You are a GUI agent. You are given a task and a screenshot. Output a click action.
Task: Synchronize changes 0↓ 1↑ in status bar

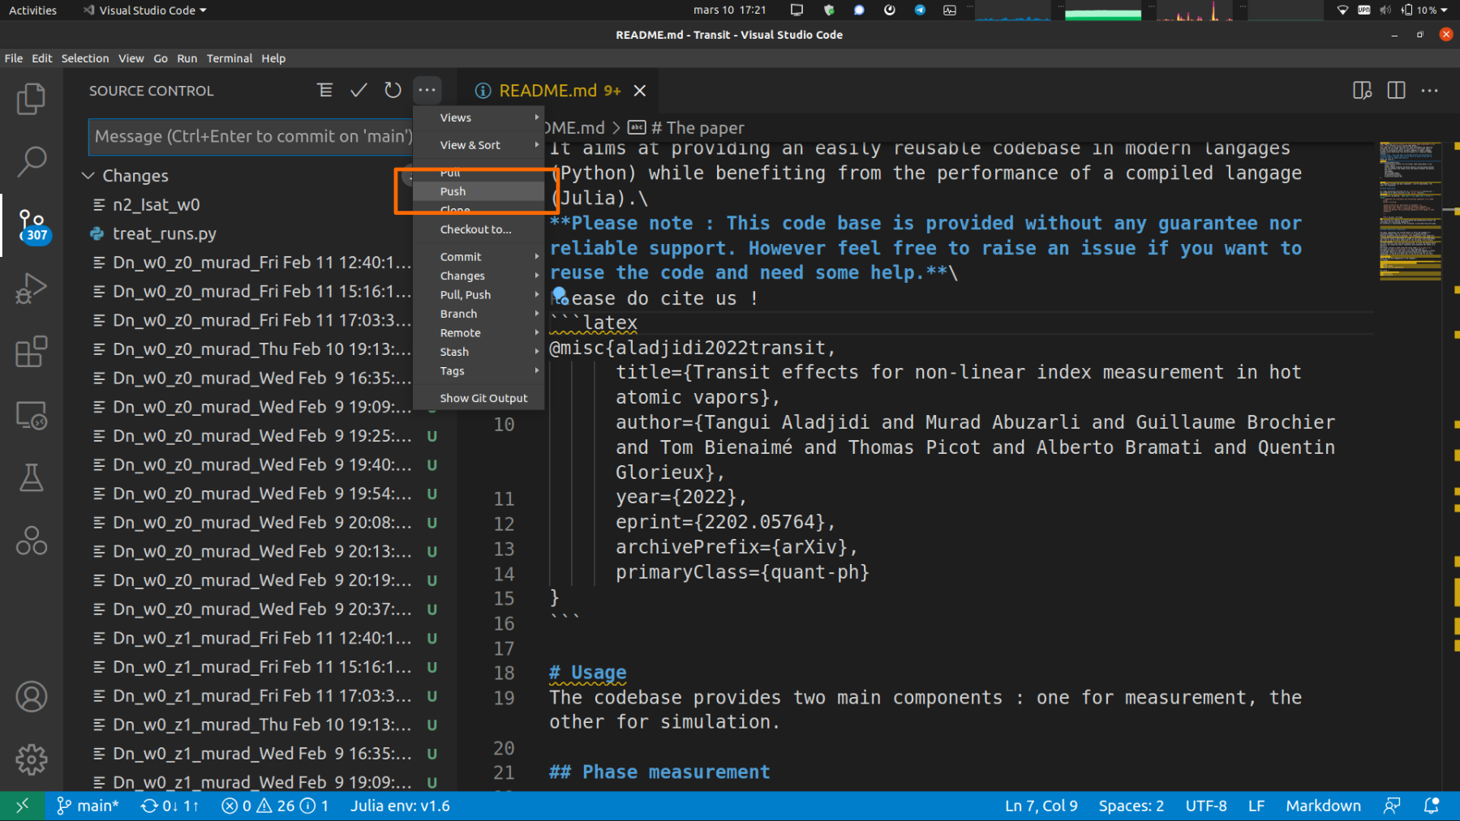(170, 806)
